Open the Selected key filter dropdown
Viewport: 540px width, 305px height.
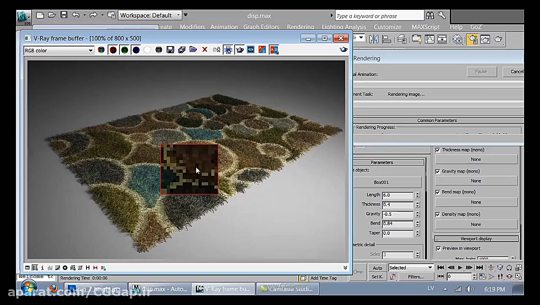click(x=411, y=267)
